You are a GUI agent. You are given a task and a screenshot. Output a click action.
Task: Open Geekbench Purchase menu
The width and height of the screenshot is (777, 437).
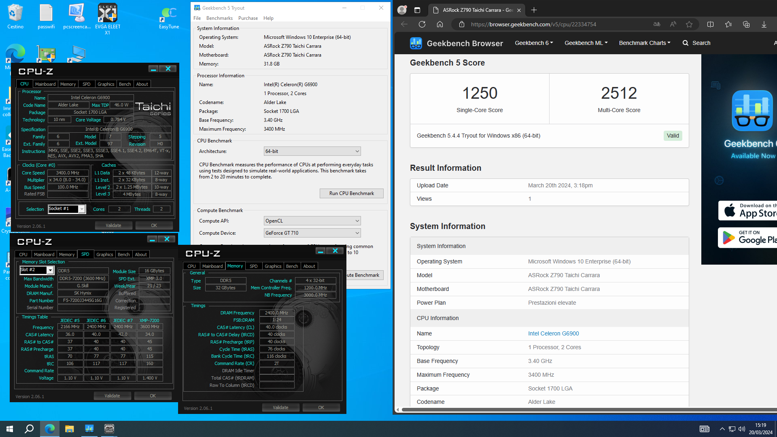[248, 18]
